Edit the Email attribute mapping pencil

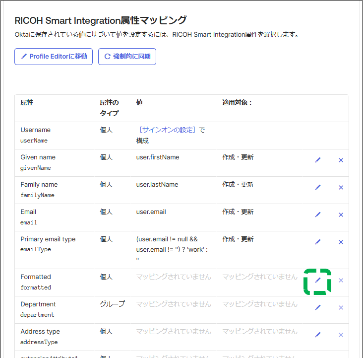(318, 215)
